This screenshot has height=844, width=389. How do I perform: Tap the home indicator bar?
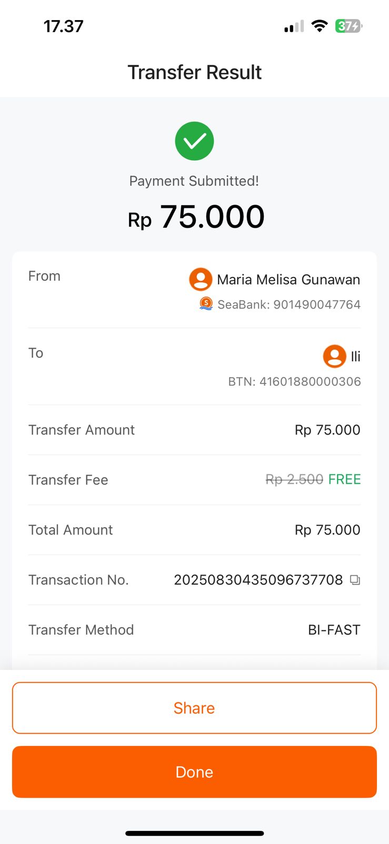pyautogui.click(x=194, y=833)
